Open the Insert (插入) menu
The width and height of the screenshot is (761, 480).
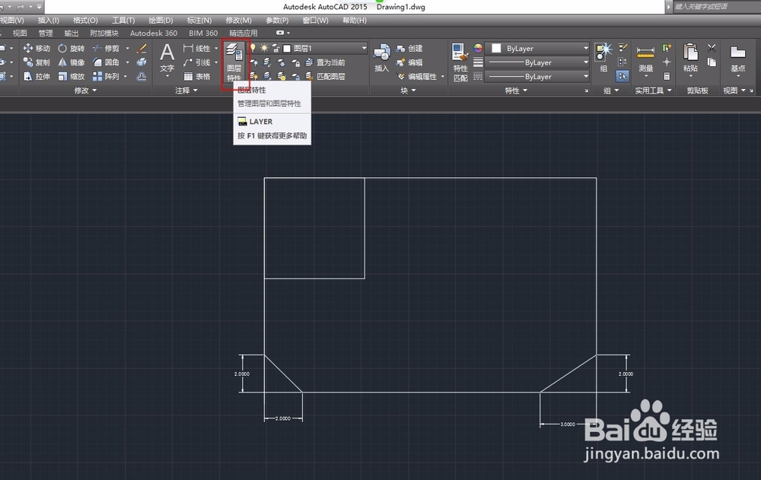[49, 21]
